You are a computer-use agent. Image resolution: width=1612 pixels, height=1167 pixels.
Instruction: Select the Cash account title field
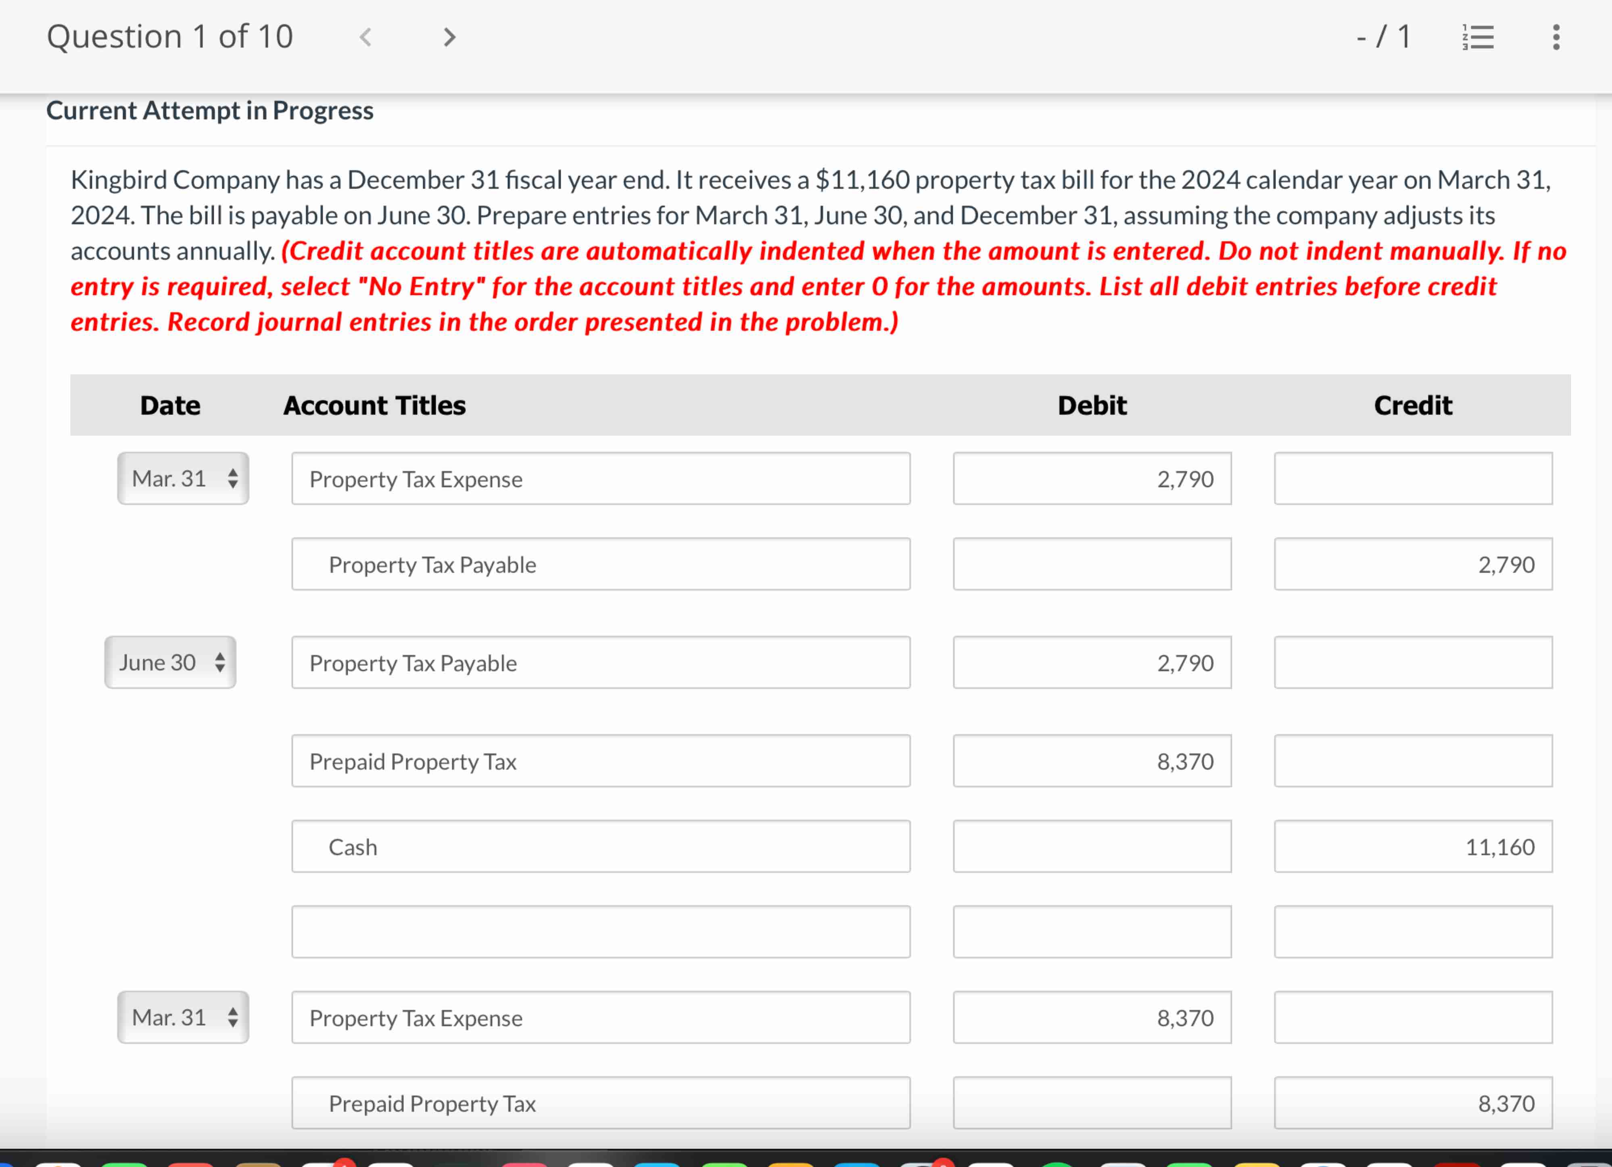coord(601,846)
